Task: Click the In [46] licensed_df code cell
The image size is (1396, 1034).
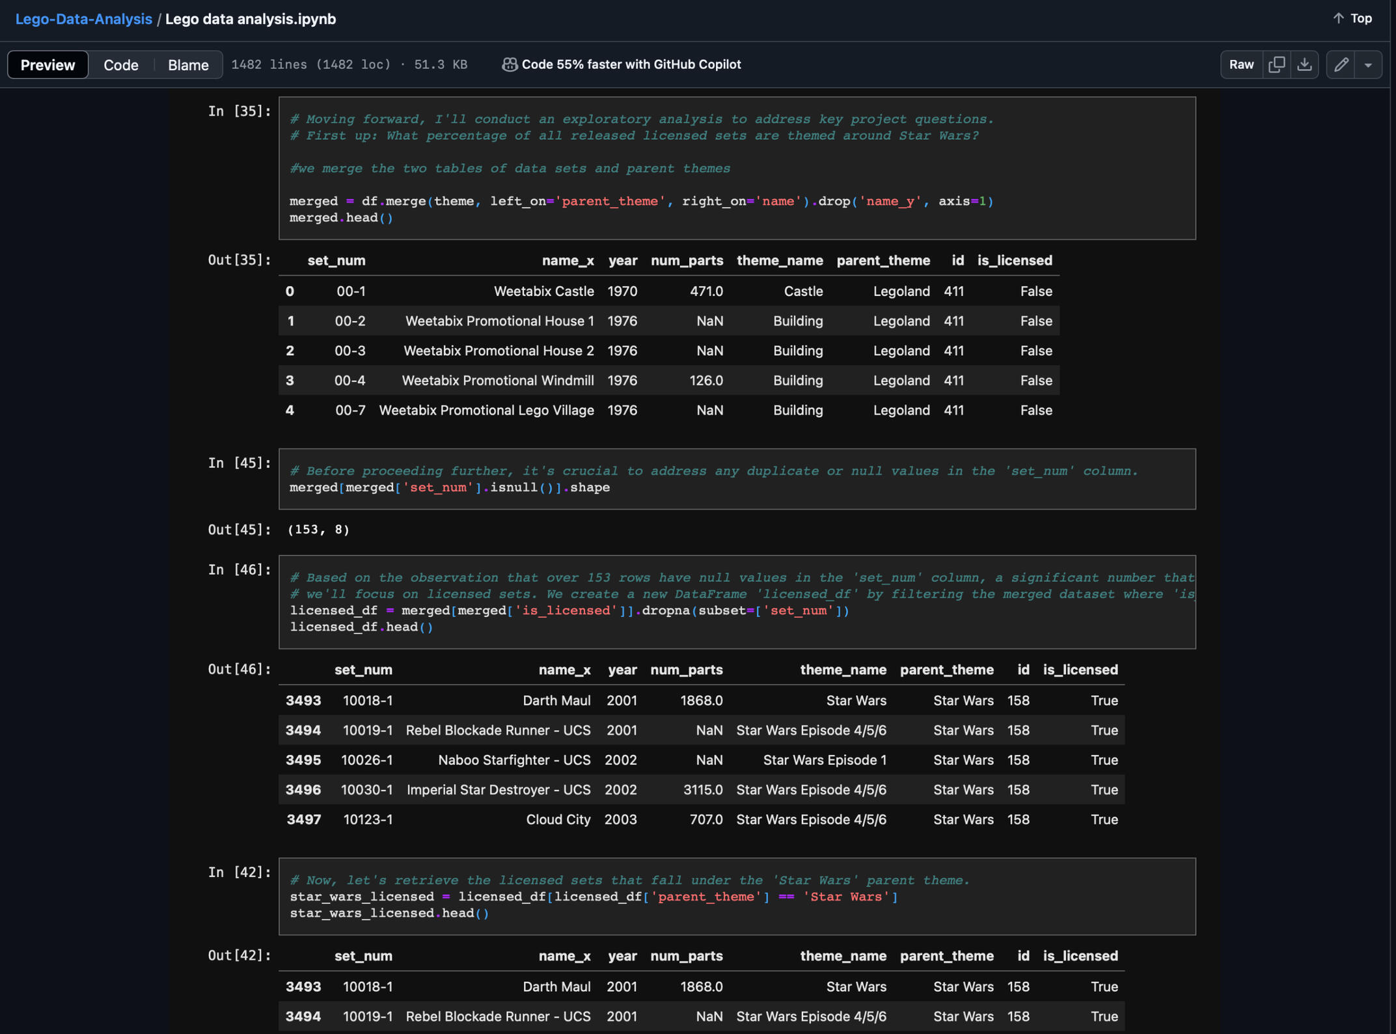Action: click(736, 602)
